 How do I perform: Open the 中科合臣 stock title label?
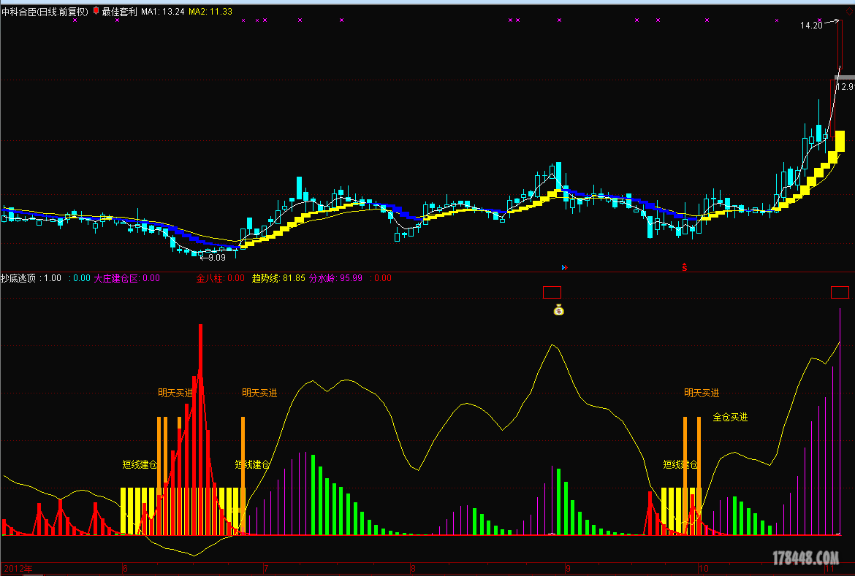[x=45, y=12]
